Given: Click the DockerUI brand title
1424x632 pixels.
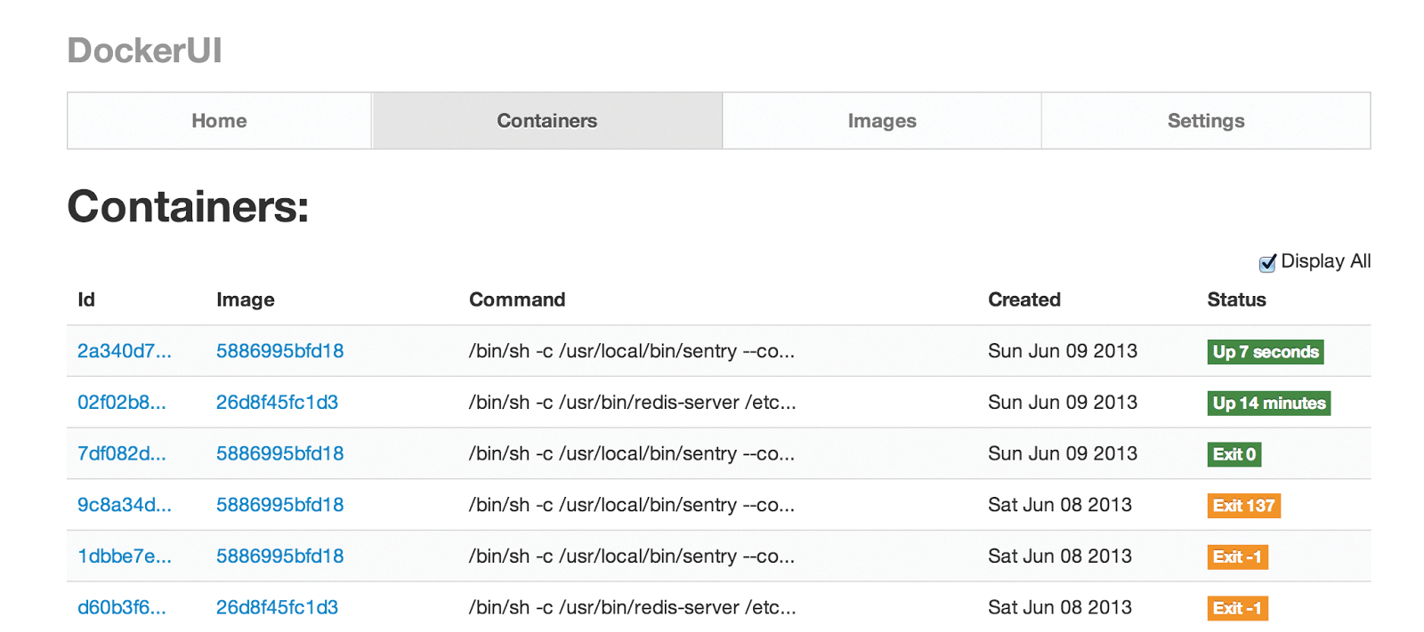Looking at the screenshot, I should [144, 51].
